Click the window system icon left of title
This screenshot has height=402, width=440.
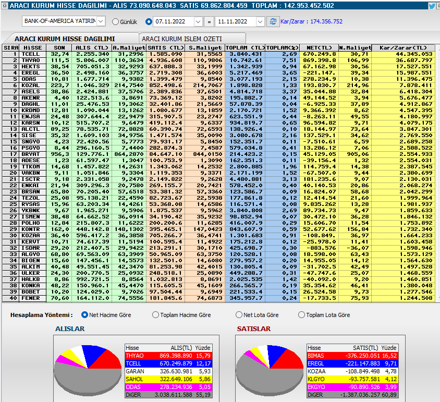[5, 6]
